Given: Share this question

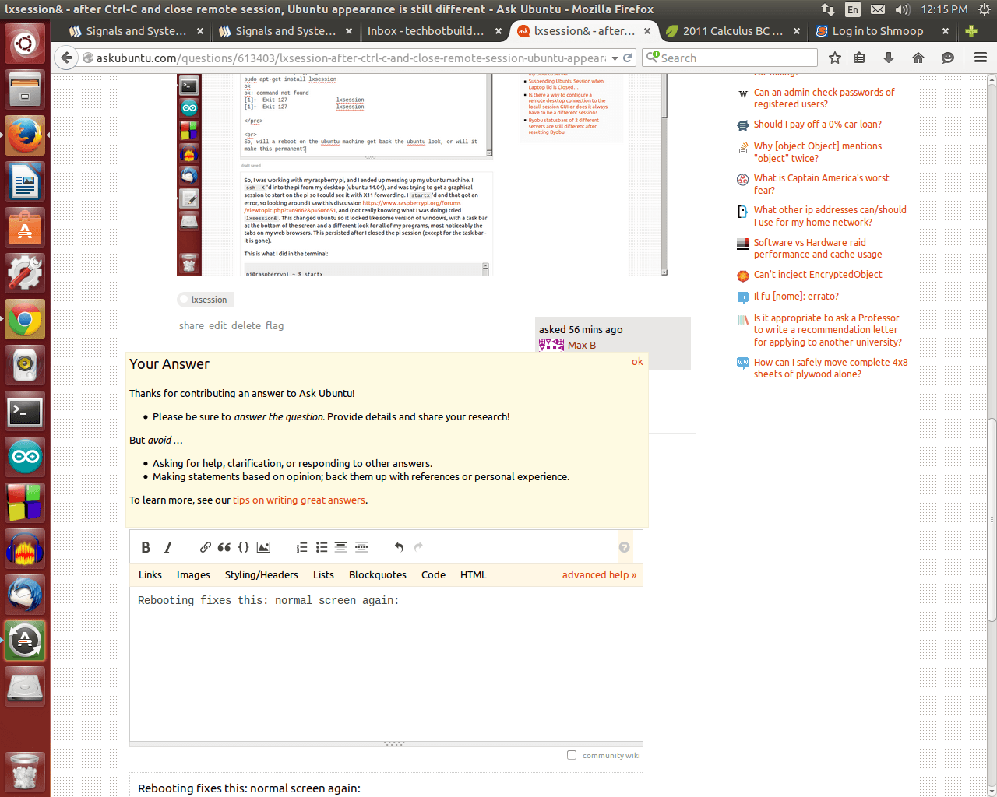Looking at the screenshot, I should (x=192, y=325).
